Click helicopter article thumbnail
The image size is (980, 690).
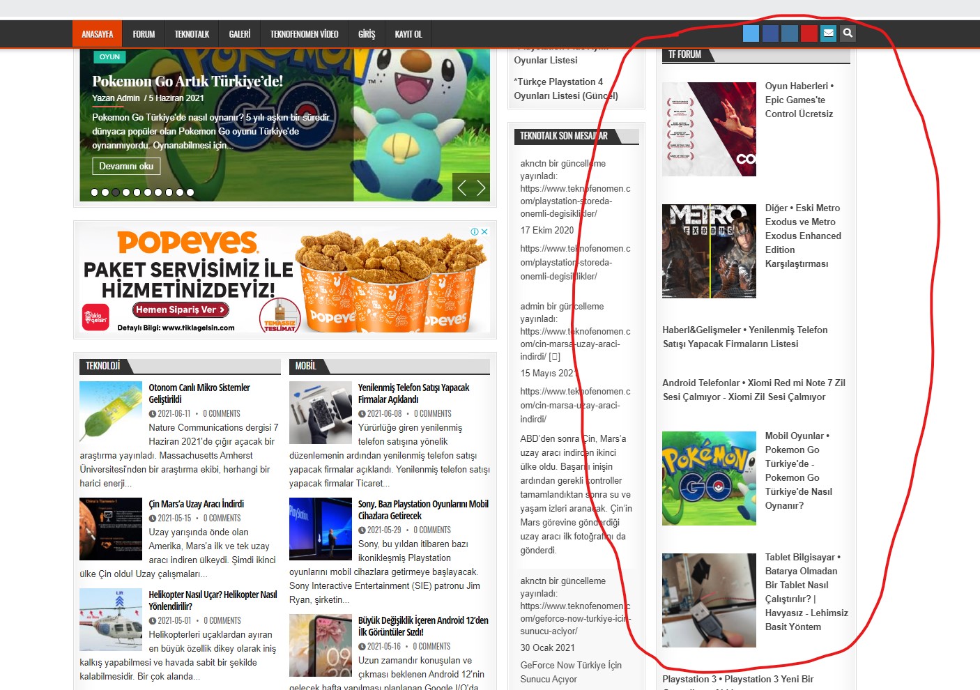click(111, 620)
